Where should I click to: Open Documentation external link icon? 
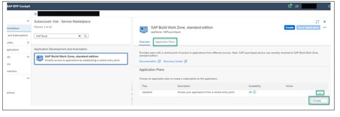(x=160, y=61)
